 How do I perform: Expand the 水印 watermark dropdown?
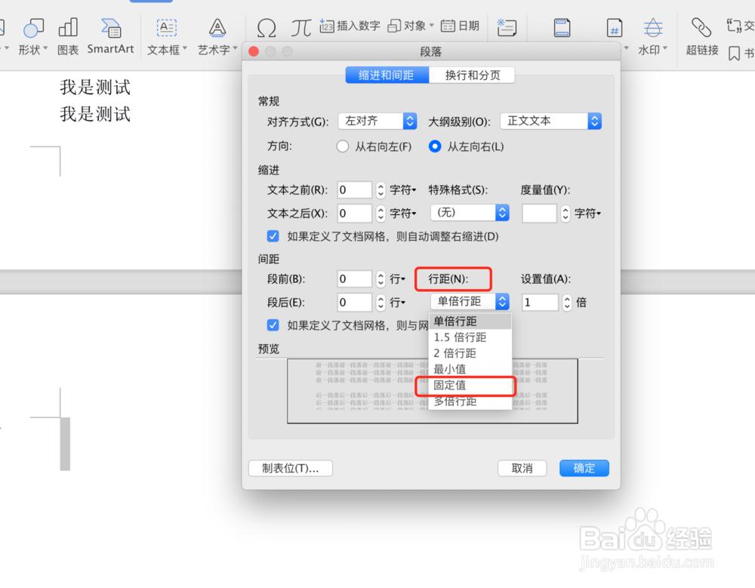click(653, 34)
